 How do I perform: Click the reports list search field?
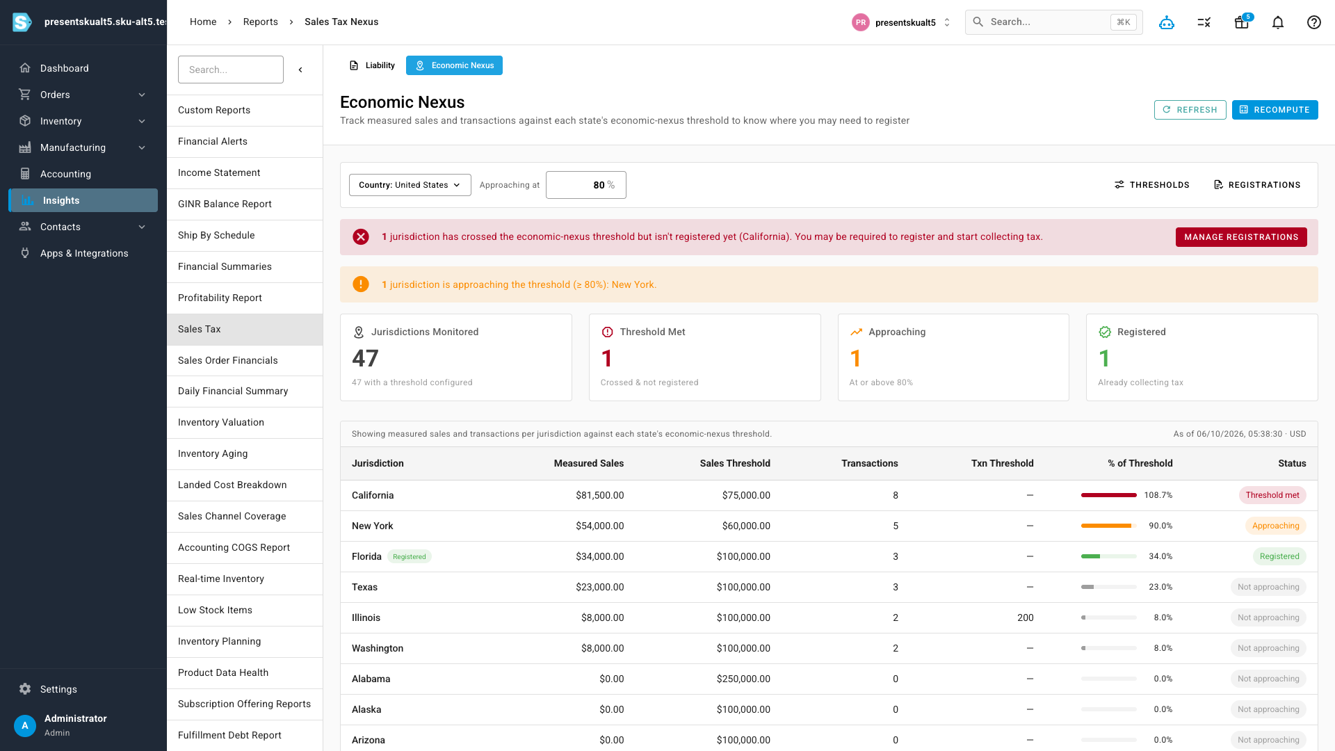tap(231, 70)
